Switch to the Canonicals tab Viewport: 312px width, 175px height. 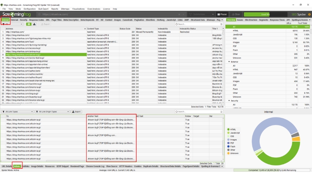[128, 20]
